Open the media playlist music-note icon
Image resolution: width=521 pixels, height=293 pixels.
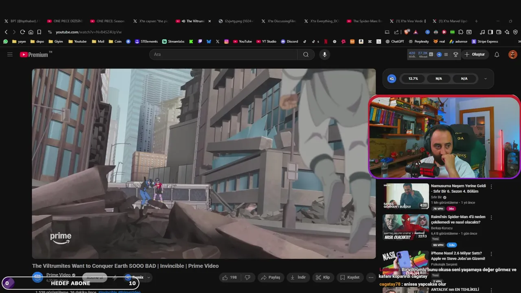click(482, 32)
